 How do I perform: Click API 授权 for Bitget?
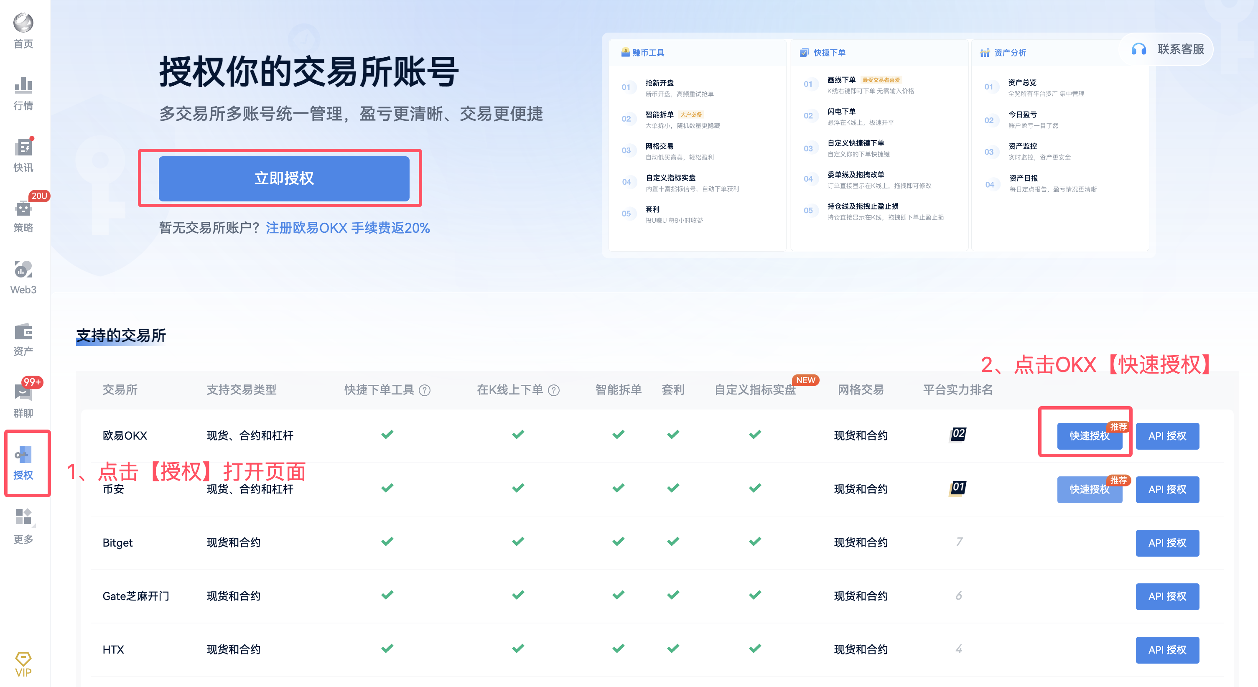coord(1167,543)
